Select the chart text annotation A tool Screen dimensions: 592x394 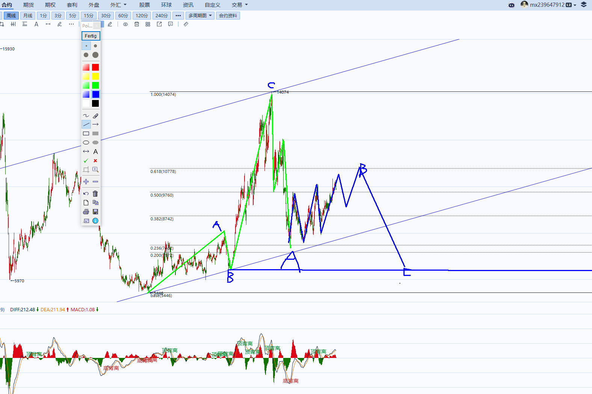[36, 24]
